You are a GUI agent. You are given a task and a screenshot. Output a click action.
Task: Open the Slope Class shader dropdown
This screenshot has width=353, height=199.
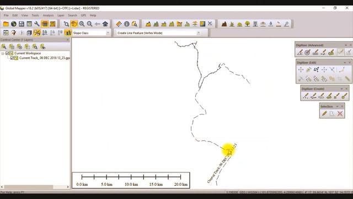108,33
